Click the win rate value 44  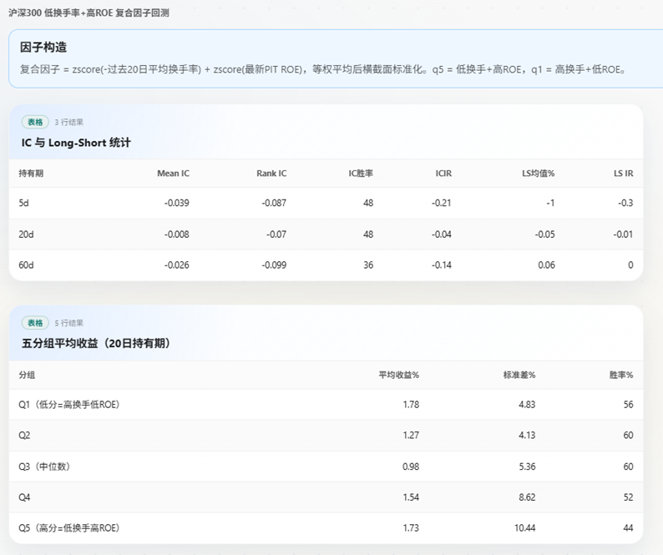[x=628, y=528]
